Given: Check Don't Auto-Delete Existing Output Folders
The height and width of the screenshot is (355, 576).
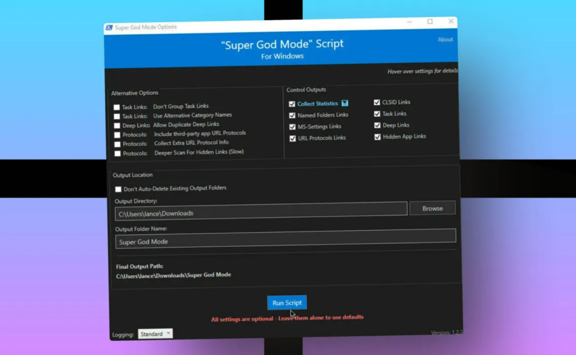Looking at the screenshot, I should [118, 189].
